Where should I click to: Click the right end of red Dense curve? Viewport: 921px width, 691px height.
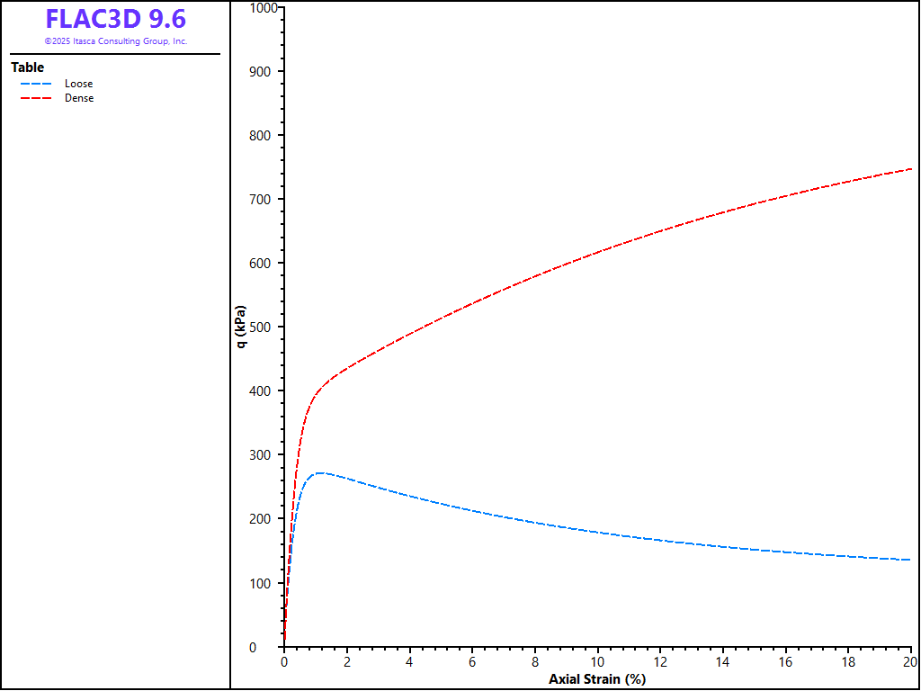tap(910, 169)
